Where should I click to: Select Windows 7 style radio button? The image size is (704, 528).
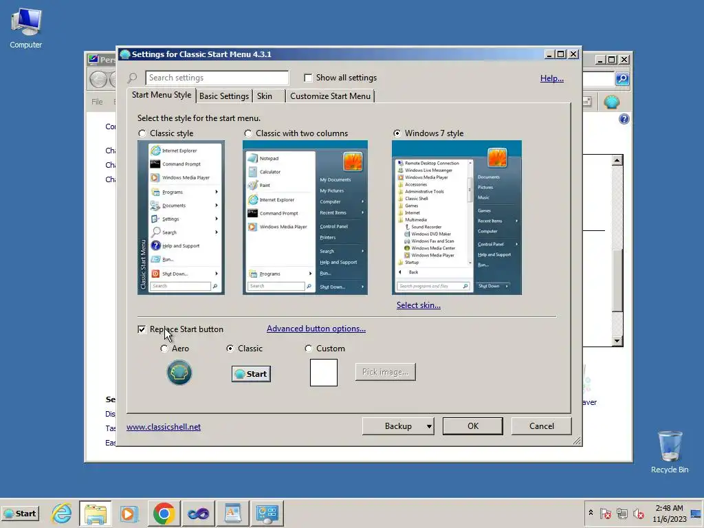tap(397, 133)
